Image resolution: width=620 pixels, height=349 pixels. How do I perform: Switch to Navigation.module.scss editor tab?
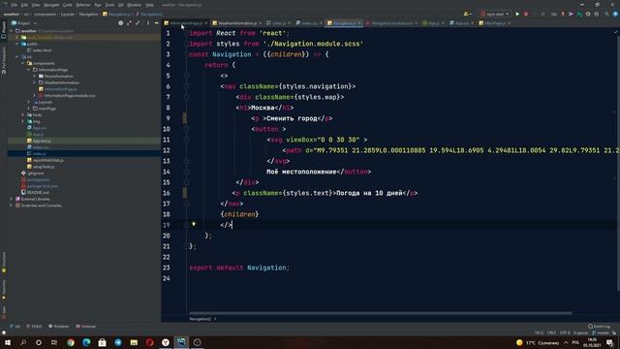(391, 23)
